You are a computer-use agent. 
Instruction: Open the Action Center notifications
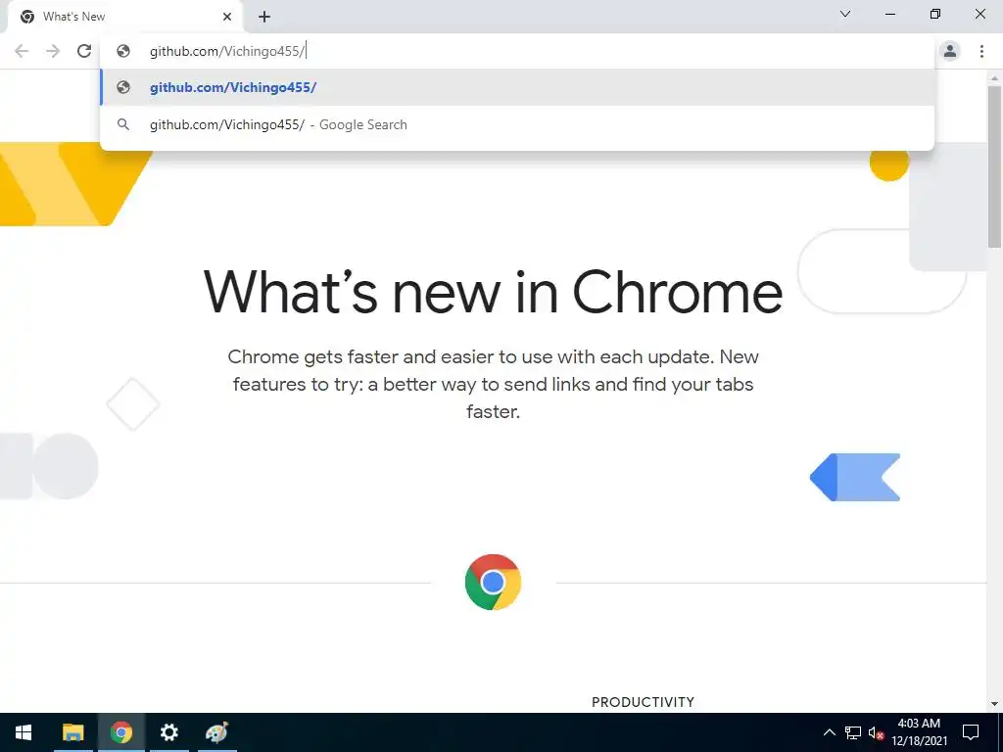(x=971, y=732)
